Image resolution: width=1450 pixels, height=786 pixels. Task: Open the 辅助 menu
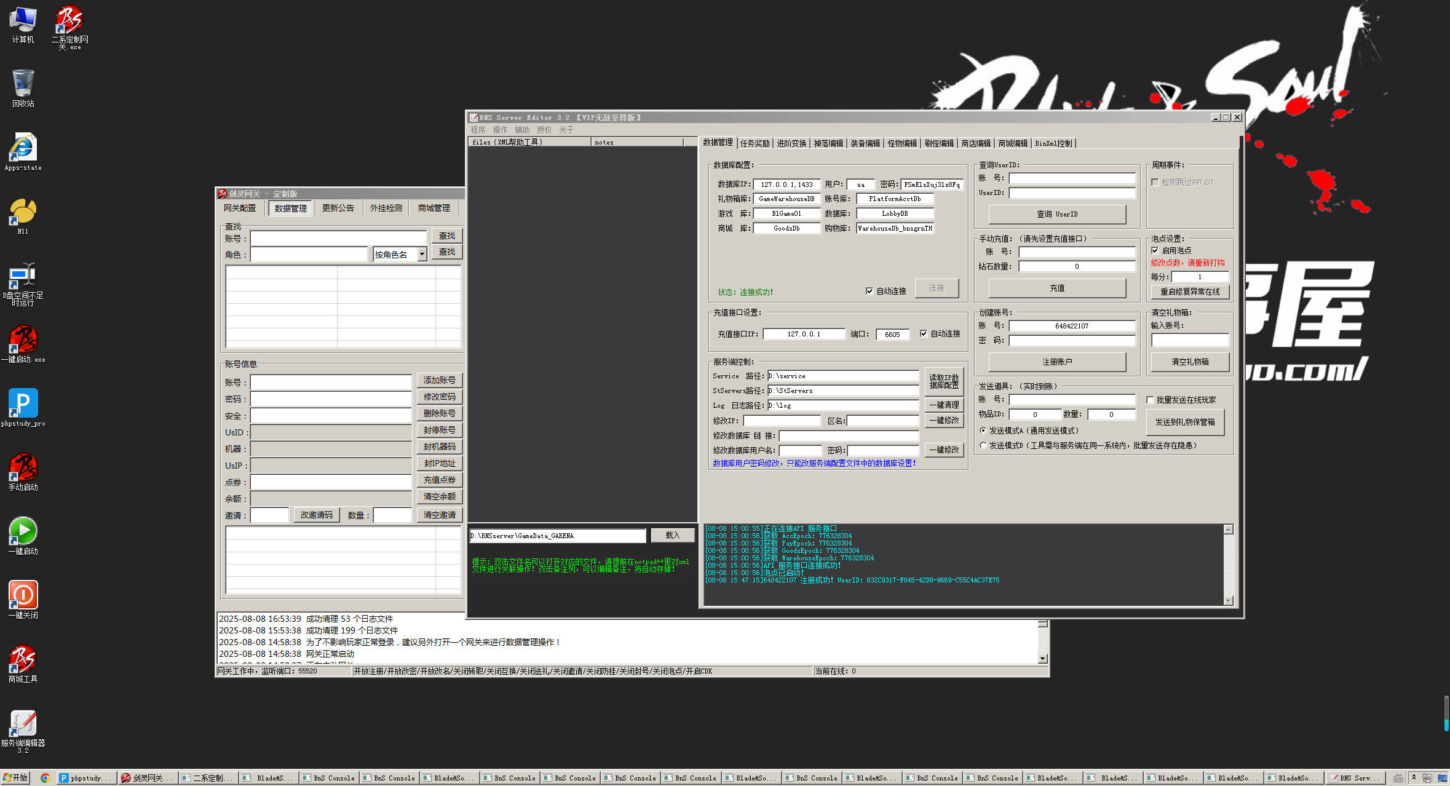522,130
